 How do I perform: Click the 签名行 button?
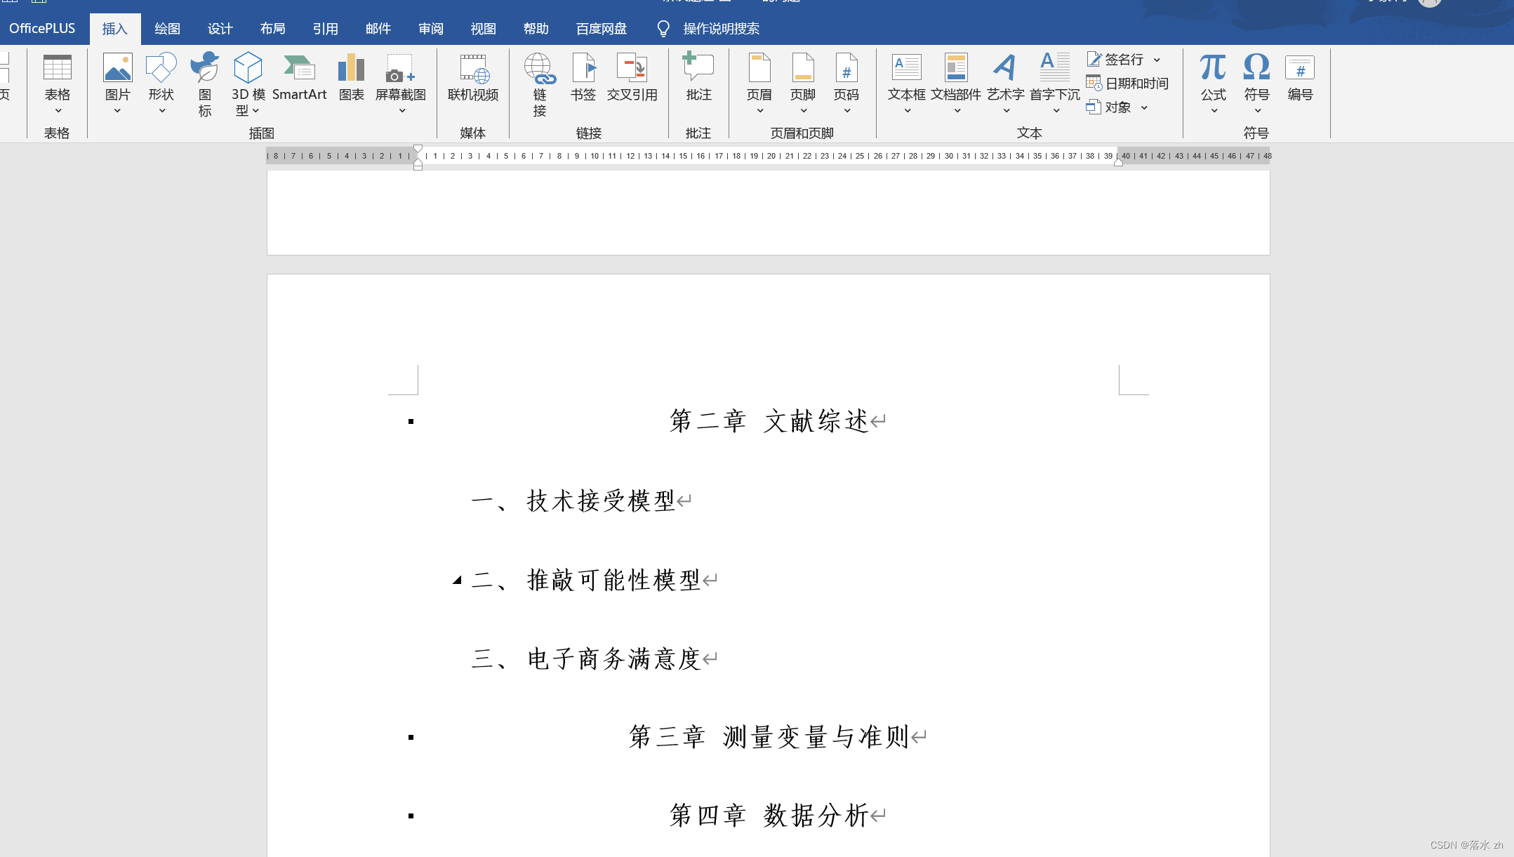(x=1115, y=60)
